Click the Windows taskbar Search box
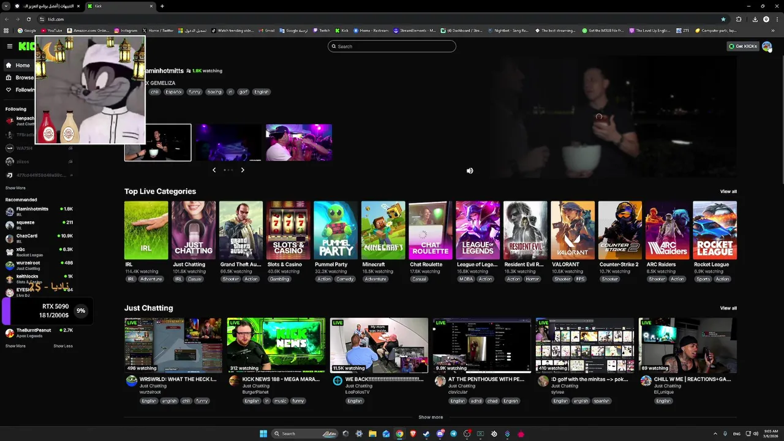The image size is (784, 441). (305, 434)
